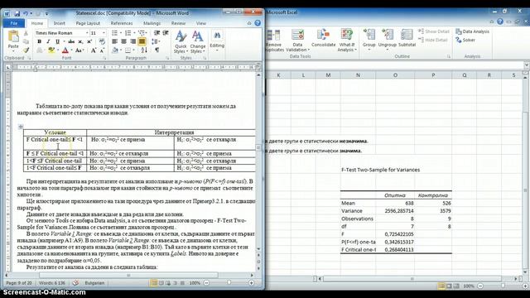Click the Word zoom slider
The image size is (530, 298).
click(229, 283)
